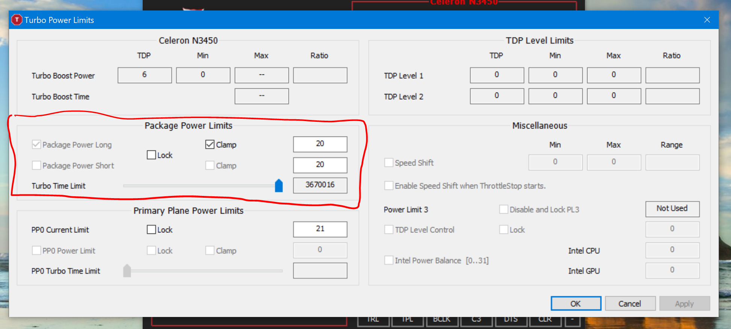Click Intel GPU power balance field
Viewport: 731px width, 329px height.
click(x=672, y=270)
